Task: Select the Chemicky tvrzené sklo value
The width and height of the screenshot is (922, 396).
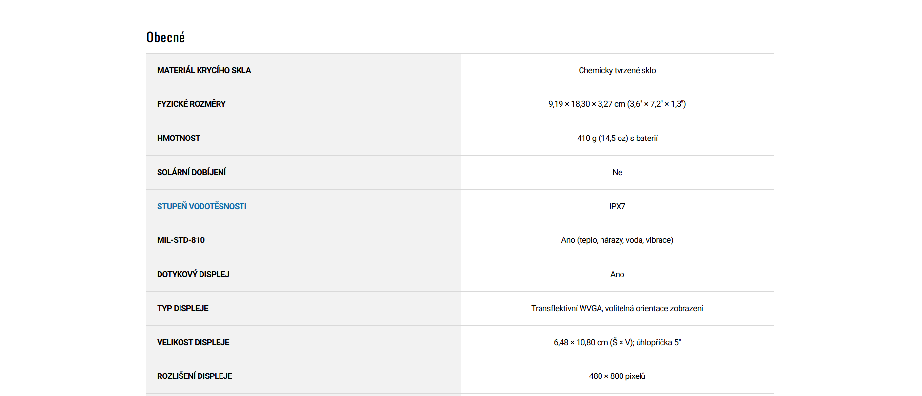Action: (x=617, y=70)
